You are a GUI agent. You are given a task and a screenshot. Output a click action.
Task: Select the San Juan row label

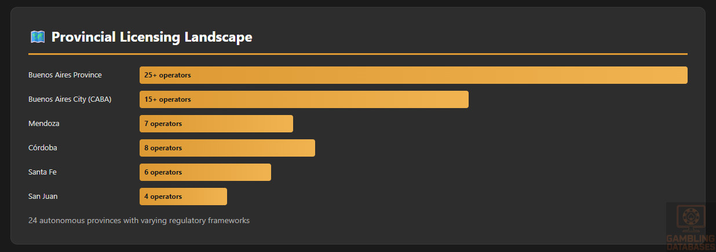point(43,197)
